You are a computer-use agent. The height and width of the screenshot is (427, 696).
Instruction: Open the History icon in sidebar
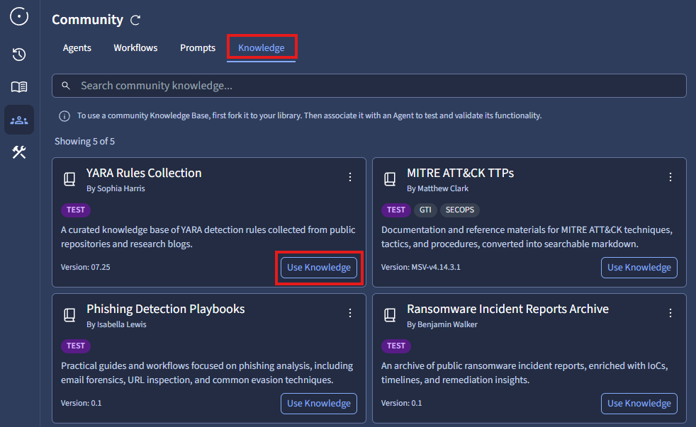tap(19, 55)
